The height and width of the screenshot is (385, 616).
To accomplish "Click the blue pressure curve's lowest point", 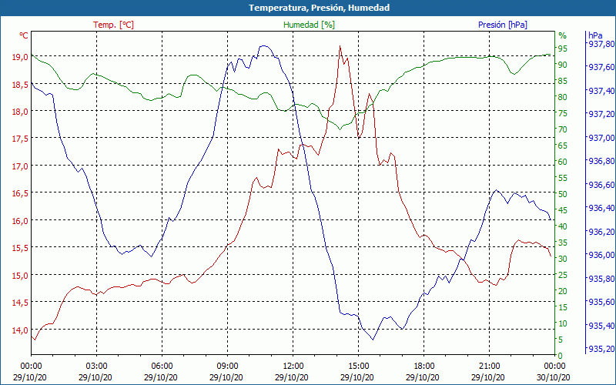I will coord(373,340).
